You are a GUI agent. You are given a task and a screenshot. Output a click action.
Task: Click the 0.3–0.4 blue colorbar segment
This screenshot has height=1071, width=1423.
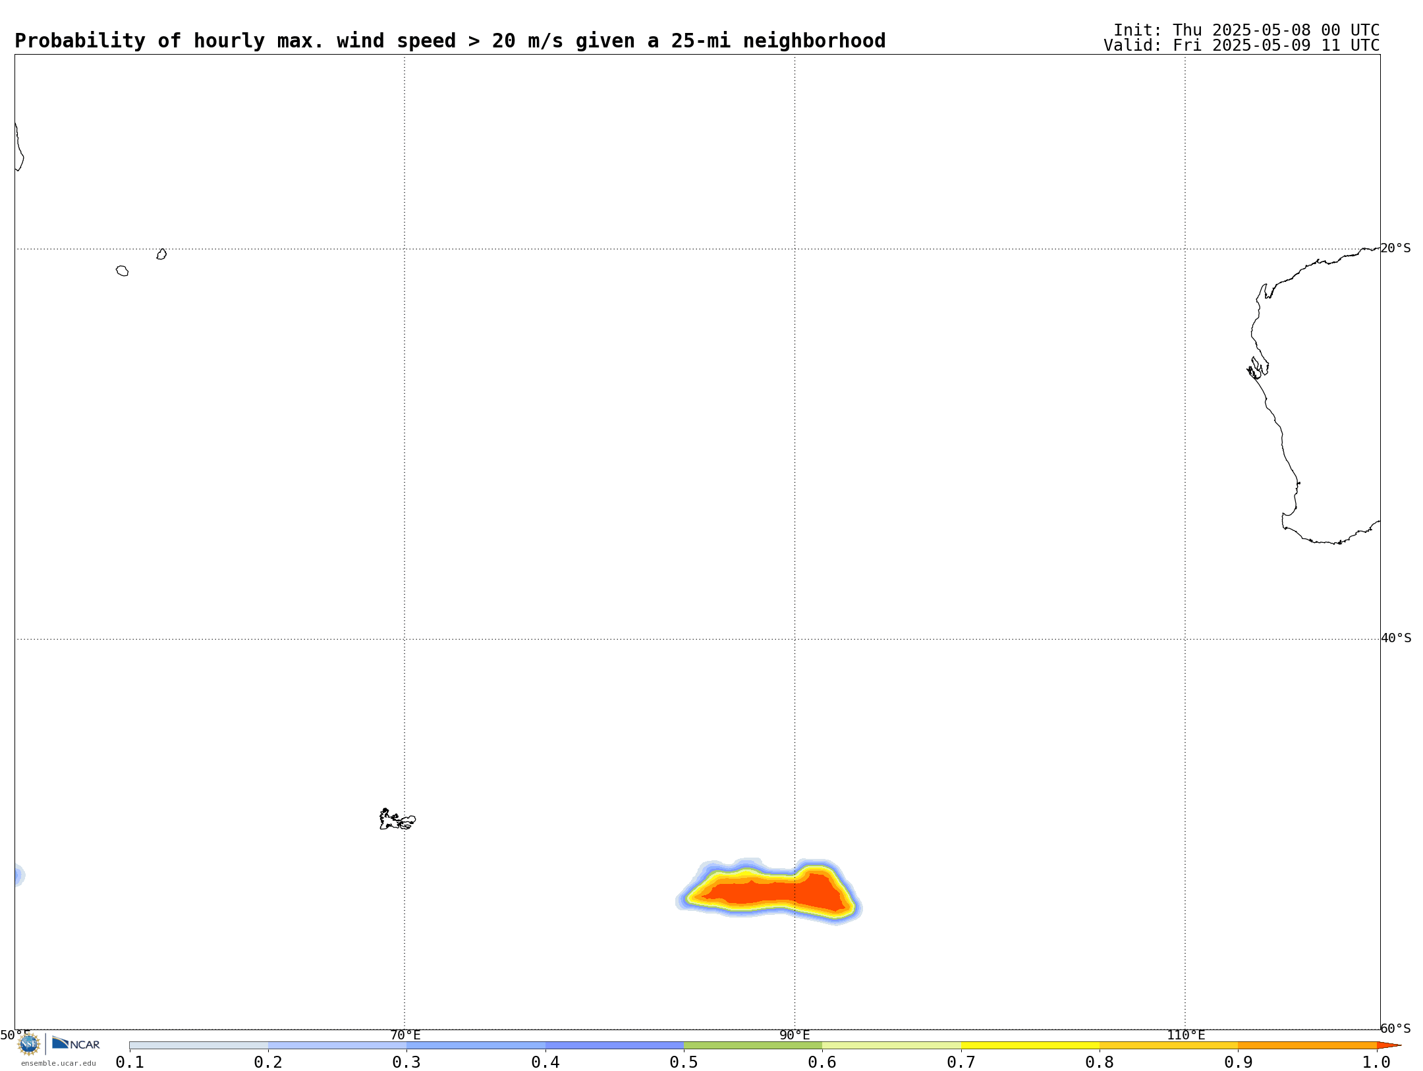coord(476,1045)
